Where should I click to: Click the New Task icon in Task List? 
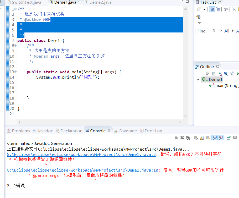coord(199,9)
